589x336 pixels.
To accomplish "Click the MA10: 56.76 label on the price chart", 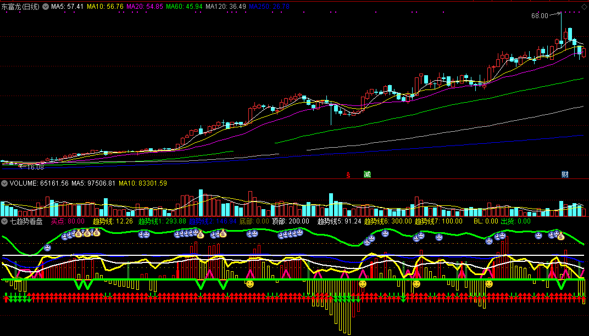I will click(x=105, y=7).
